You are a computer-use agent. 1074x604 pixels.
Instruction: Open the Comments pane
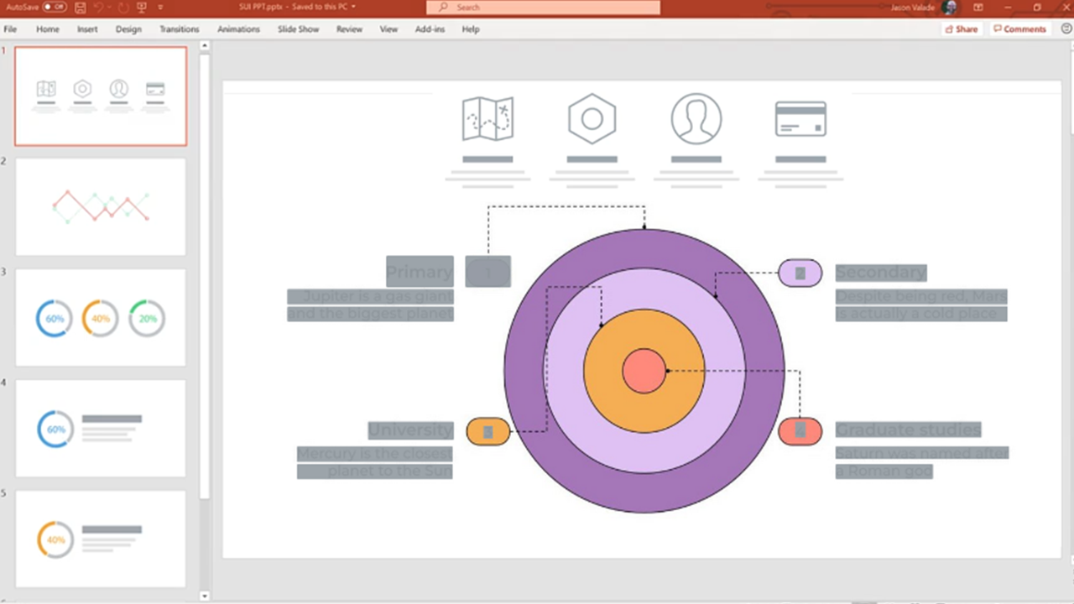click(x=1020, y=29)
